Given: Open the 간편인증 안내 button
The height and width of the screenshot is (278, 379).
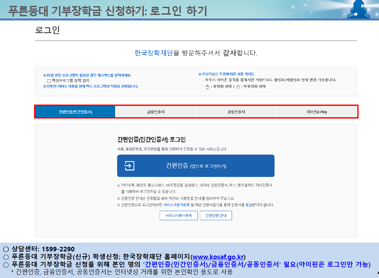Looking at the screenshot, I should tap(216, 215).
